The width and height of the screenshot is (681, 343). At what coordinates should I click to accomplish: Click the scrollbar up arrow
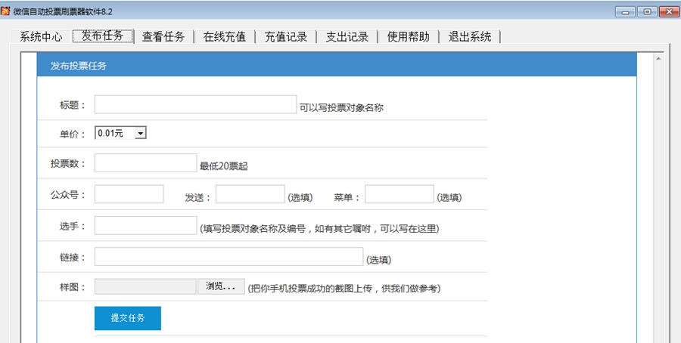pyautogui.click(x=659, y=58)
